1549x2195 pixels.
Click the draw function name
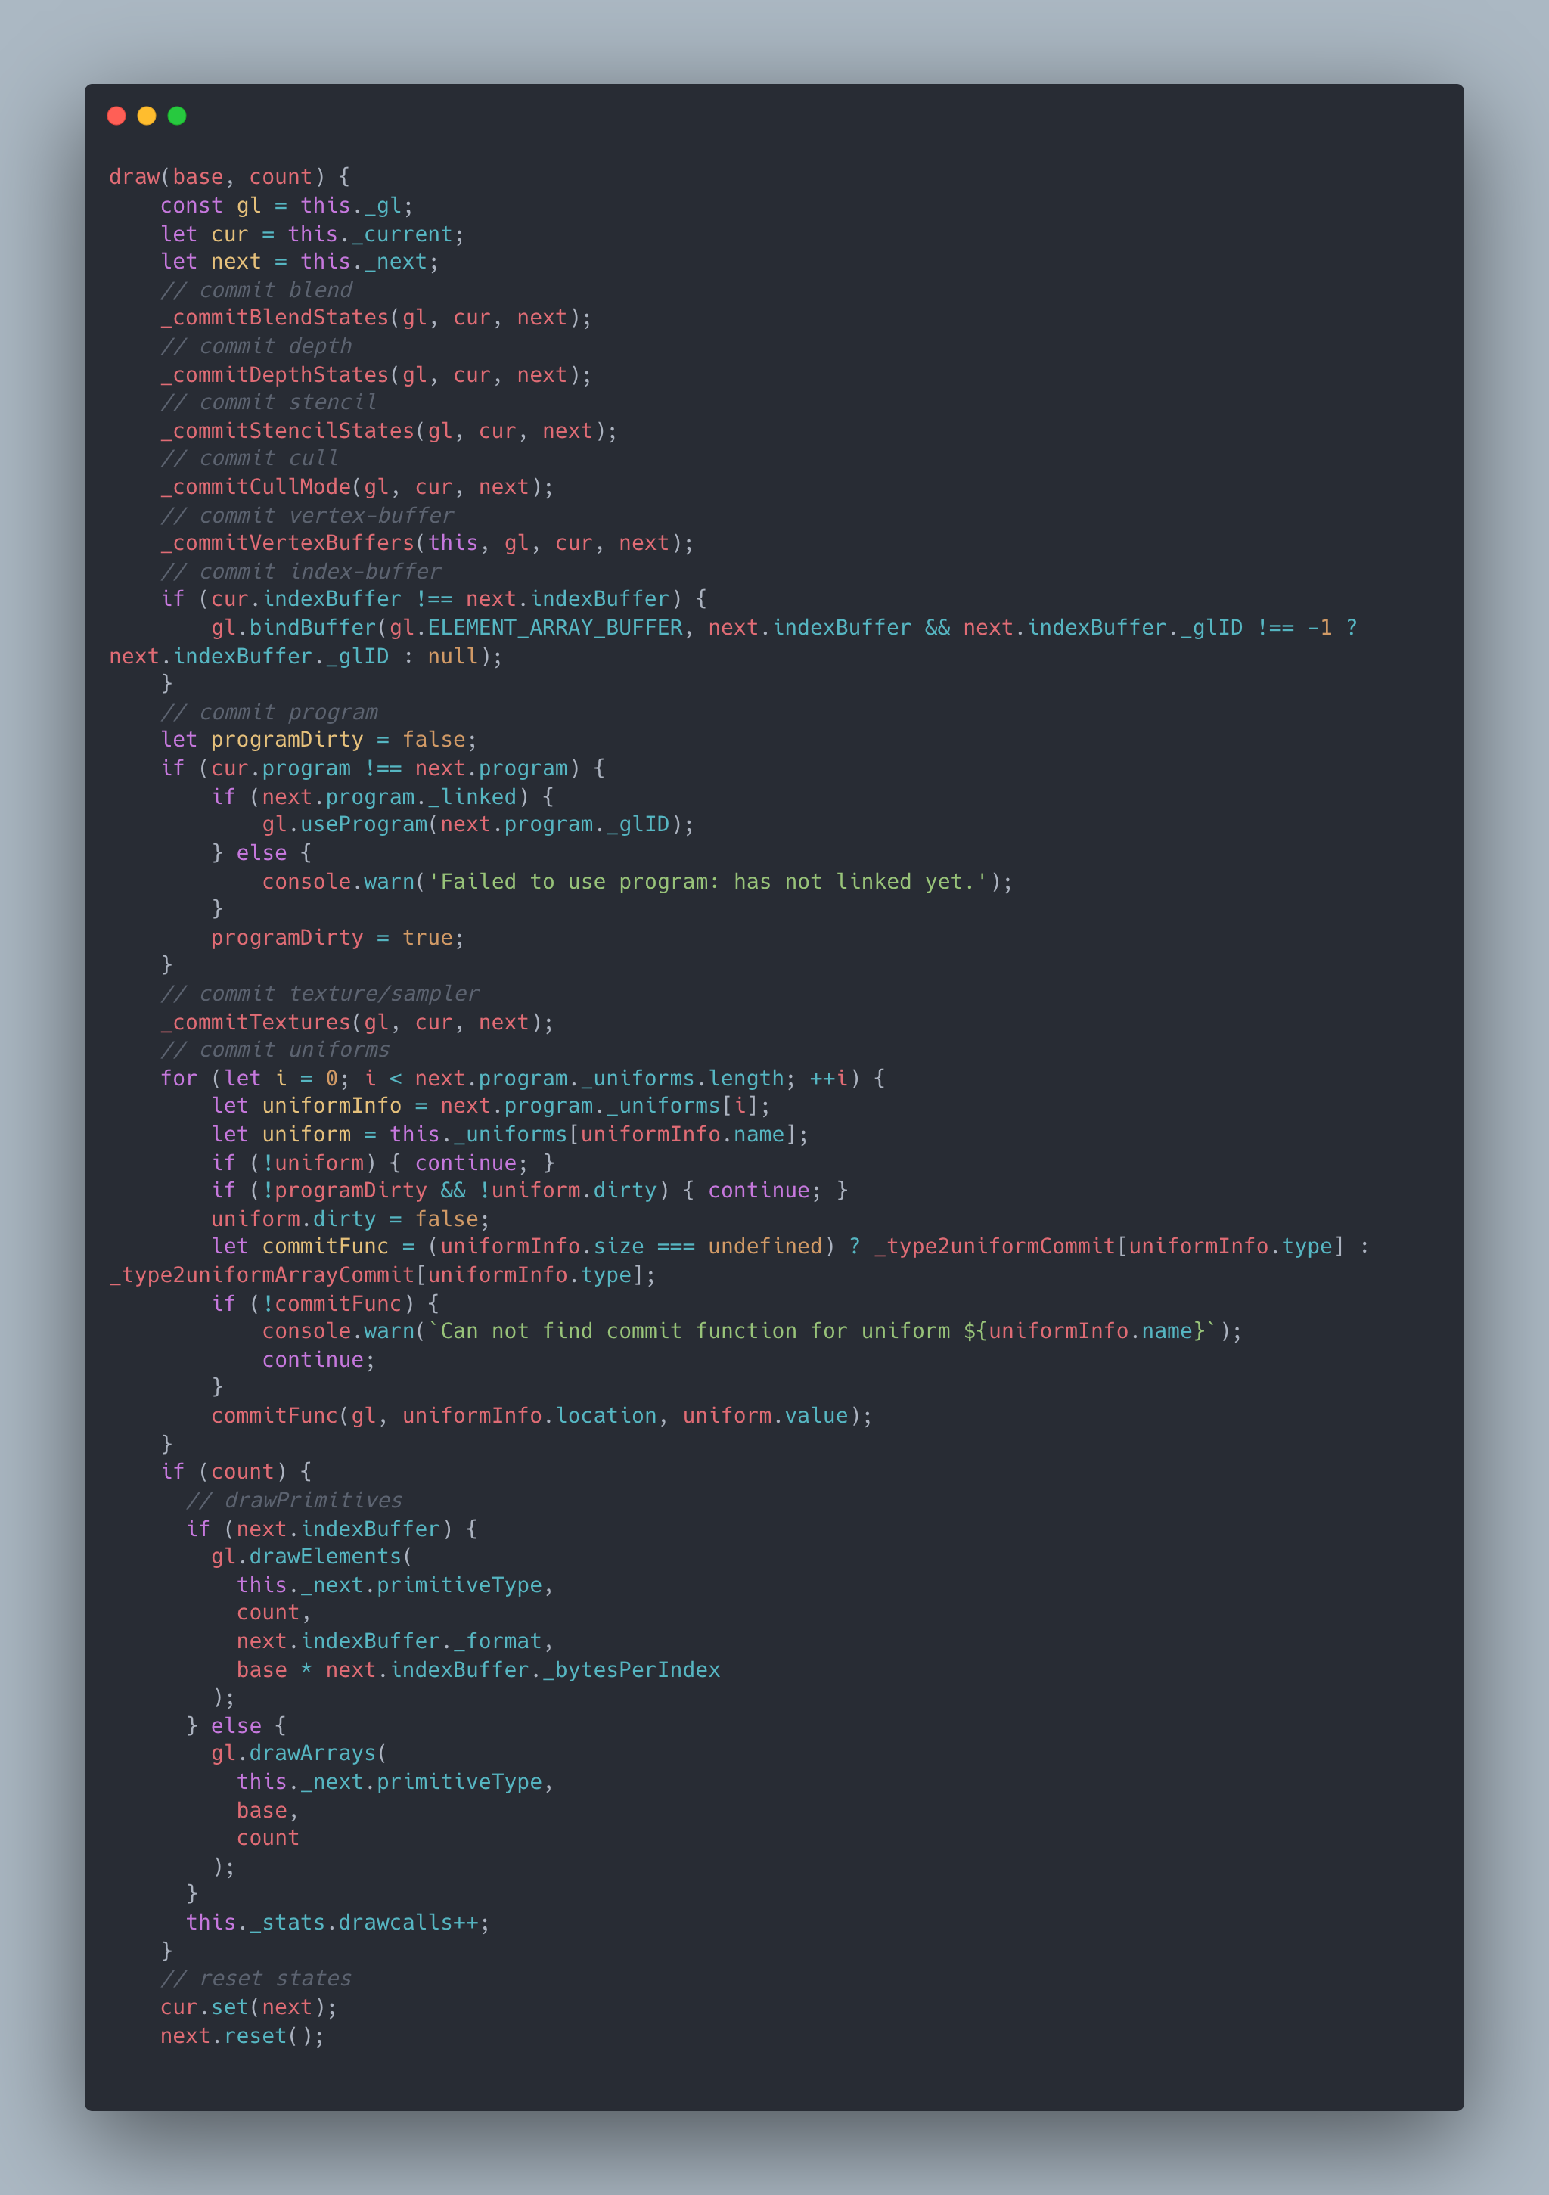pos(134,177)
